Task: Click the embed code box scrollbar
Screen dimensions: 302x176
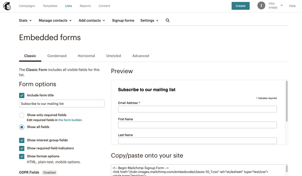Action: (286, 169)
